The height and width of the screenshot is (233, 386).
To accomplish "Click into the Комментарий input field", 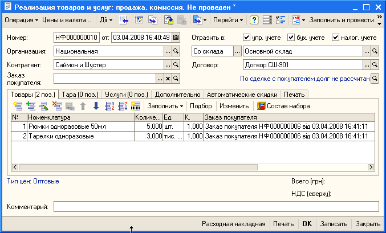I will pos(216,206).
